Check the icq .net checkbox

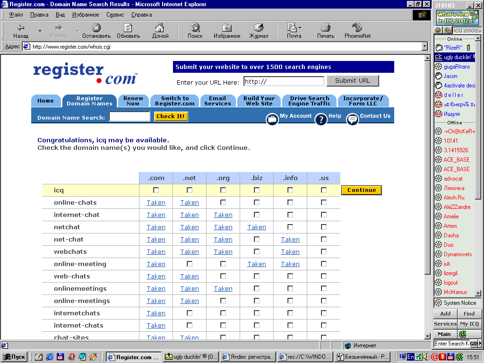point(190,190)
